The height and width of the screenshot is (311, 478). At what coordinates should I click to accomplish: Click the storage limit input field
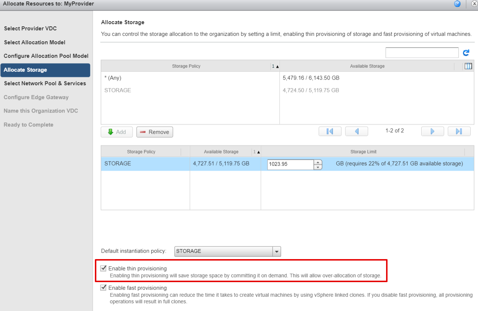pos(290,164)
